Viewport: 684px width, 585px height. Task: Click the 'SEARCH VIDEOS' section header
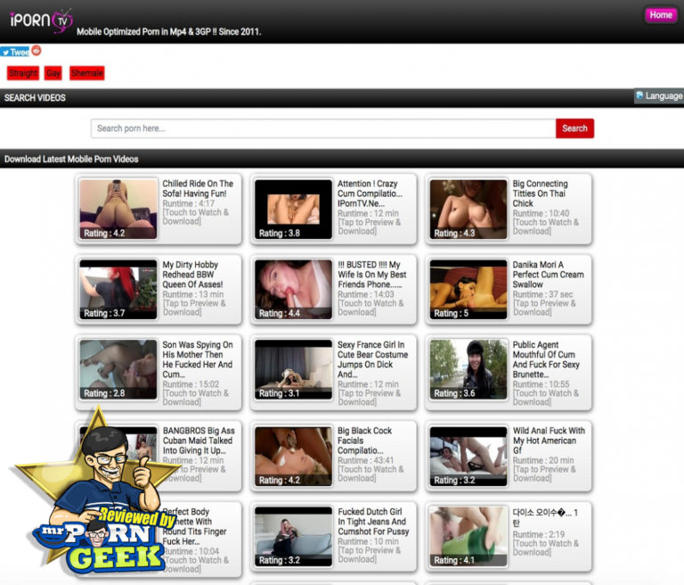coord(36,98)
